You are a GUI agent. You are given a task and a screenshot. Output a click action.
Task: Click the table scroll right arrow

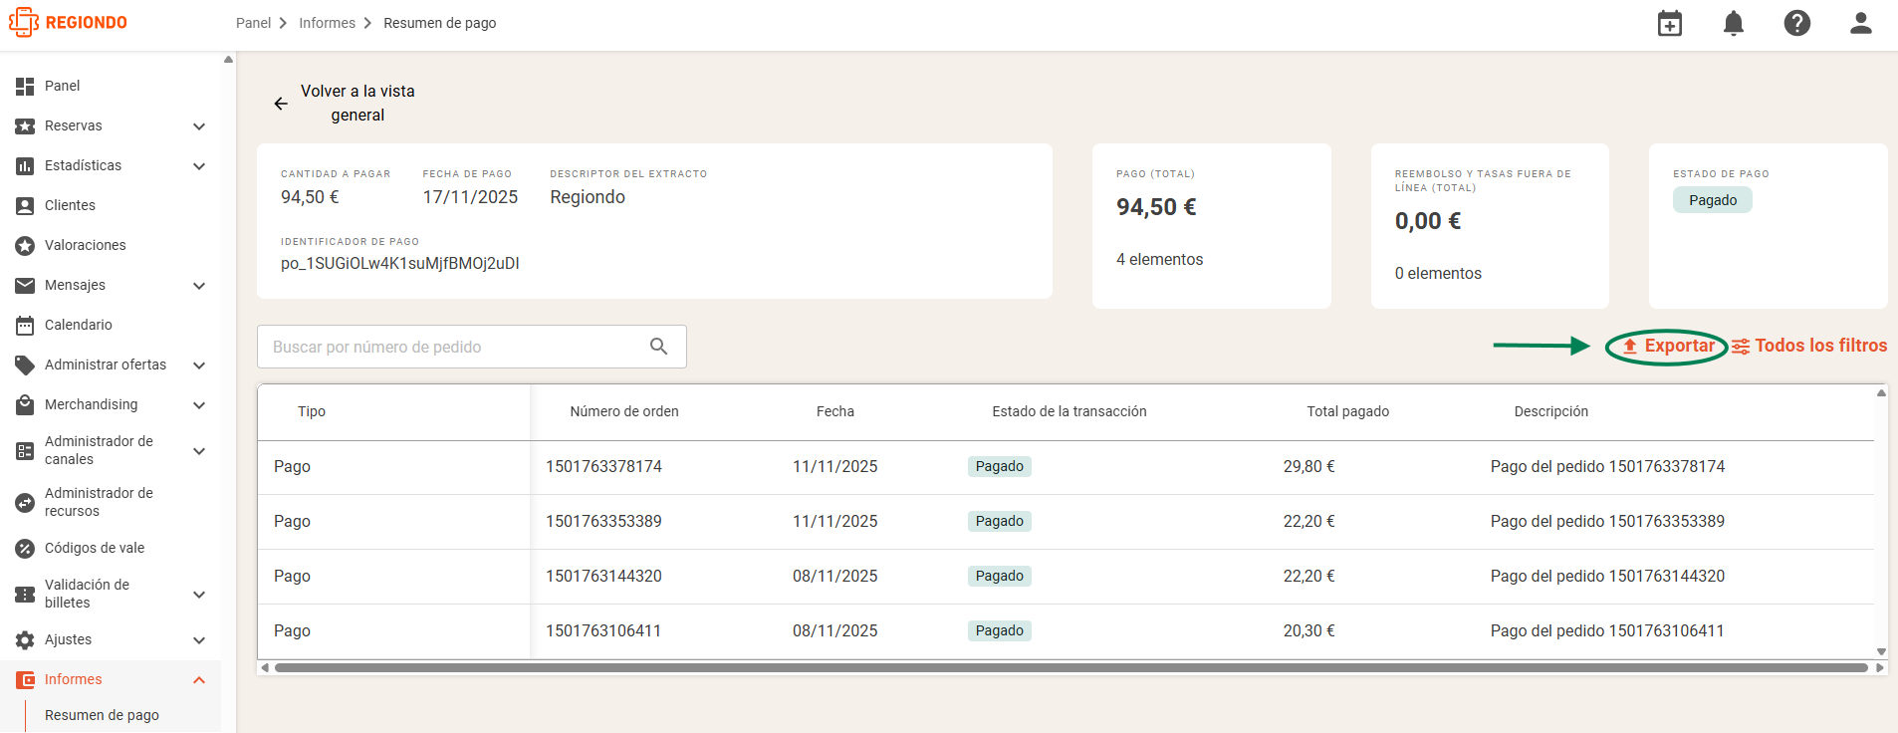coord(1880,668)
